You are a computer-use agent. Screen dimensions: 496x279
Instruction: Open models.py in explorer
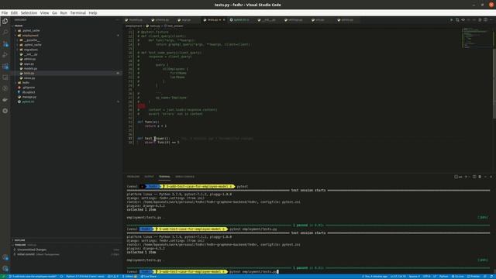click(x=30, y=68)
